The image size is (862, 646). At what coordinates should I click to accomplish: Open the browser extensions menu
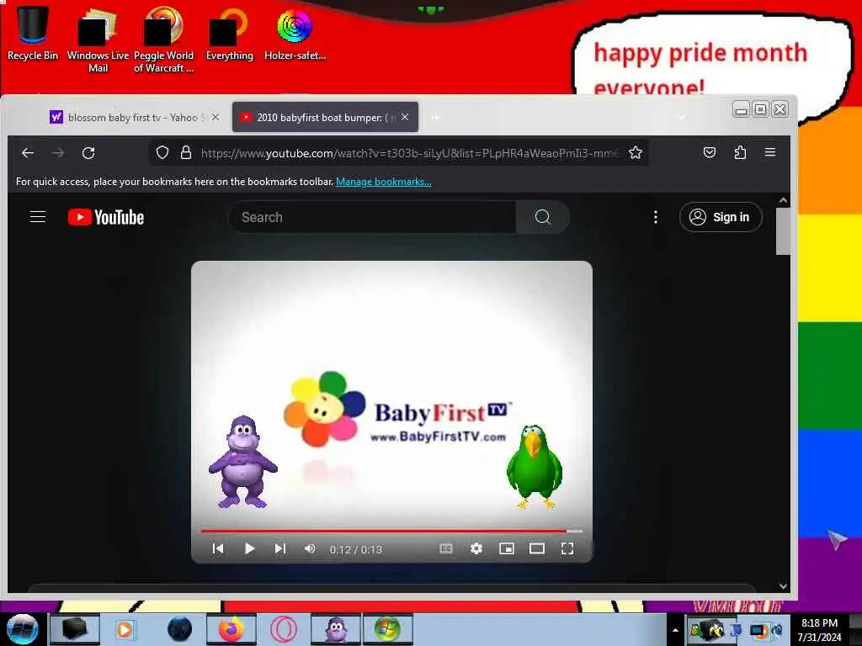point(740,153)
